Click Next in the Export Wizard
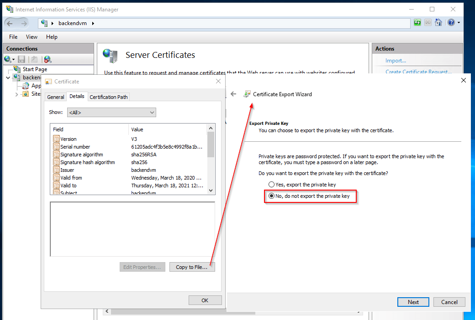The image size is (475, 320). point(413,302)
